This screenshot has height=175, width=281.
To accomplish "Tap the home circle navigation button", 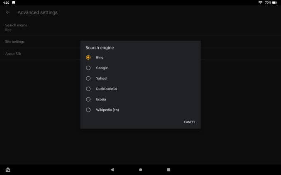I will click(140, 170).
